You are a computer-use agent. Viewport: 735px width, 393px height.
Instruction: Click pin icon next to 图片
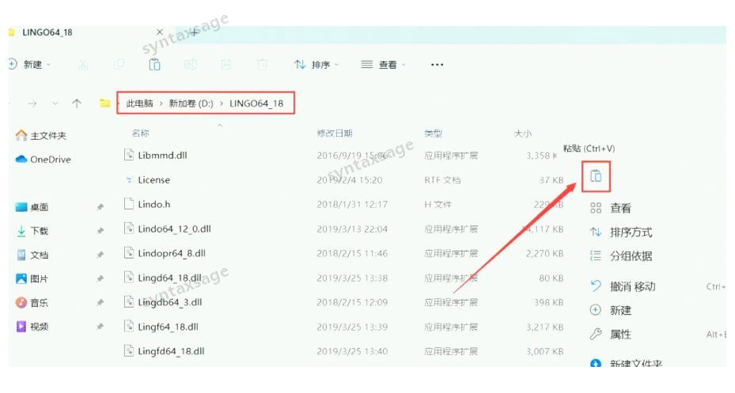(100, 278)
